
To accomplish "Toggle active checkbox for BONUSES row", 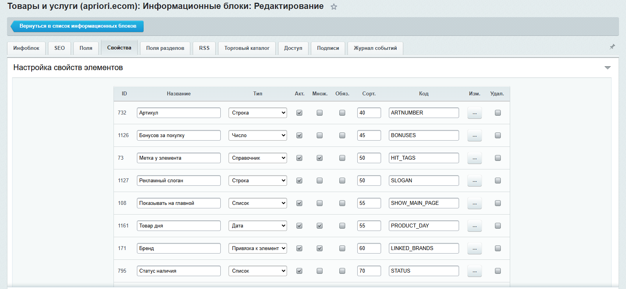I will pyautogui.click(x=299, y=135).
